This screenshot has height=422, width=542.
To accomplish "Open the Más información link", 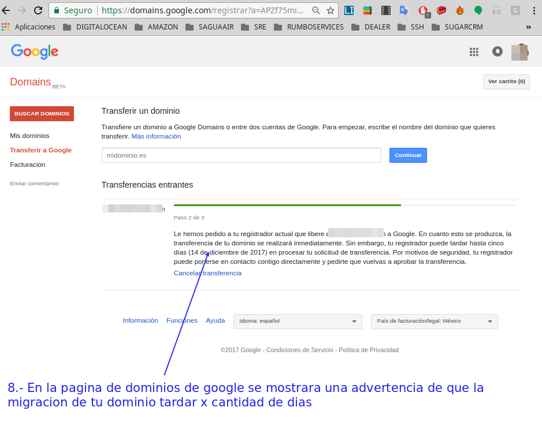I will [x=156, y=136].
